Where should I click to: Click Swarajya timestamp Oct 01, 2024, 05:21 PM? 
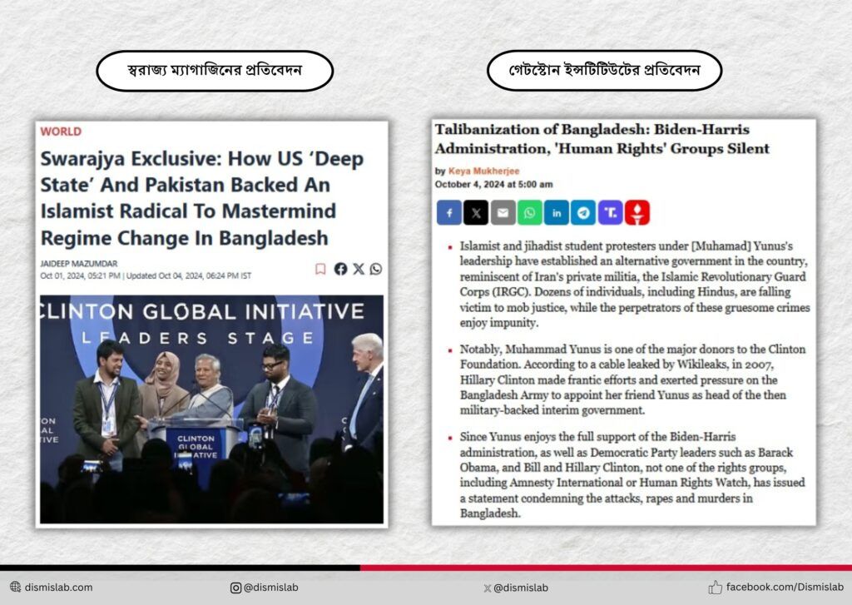click(x=81, y=275)
